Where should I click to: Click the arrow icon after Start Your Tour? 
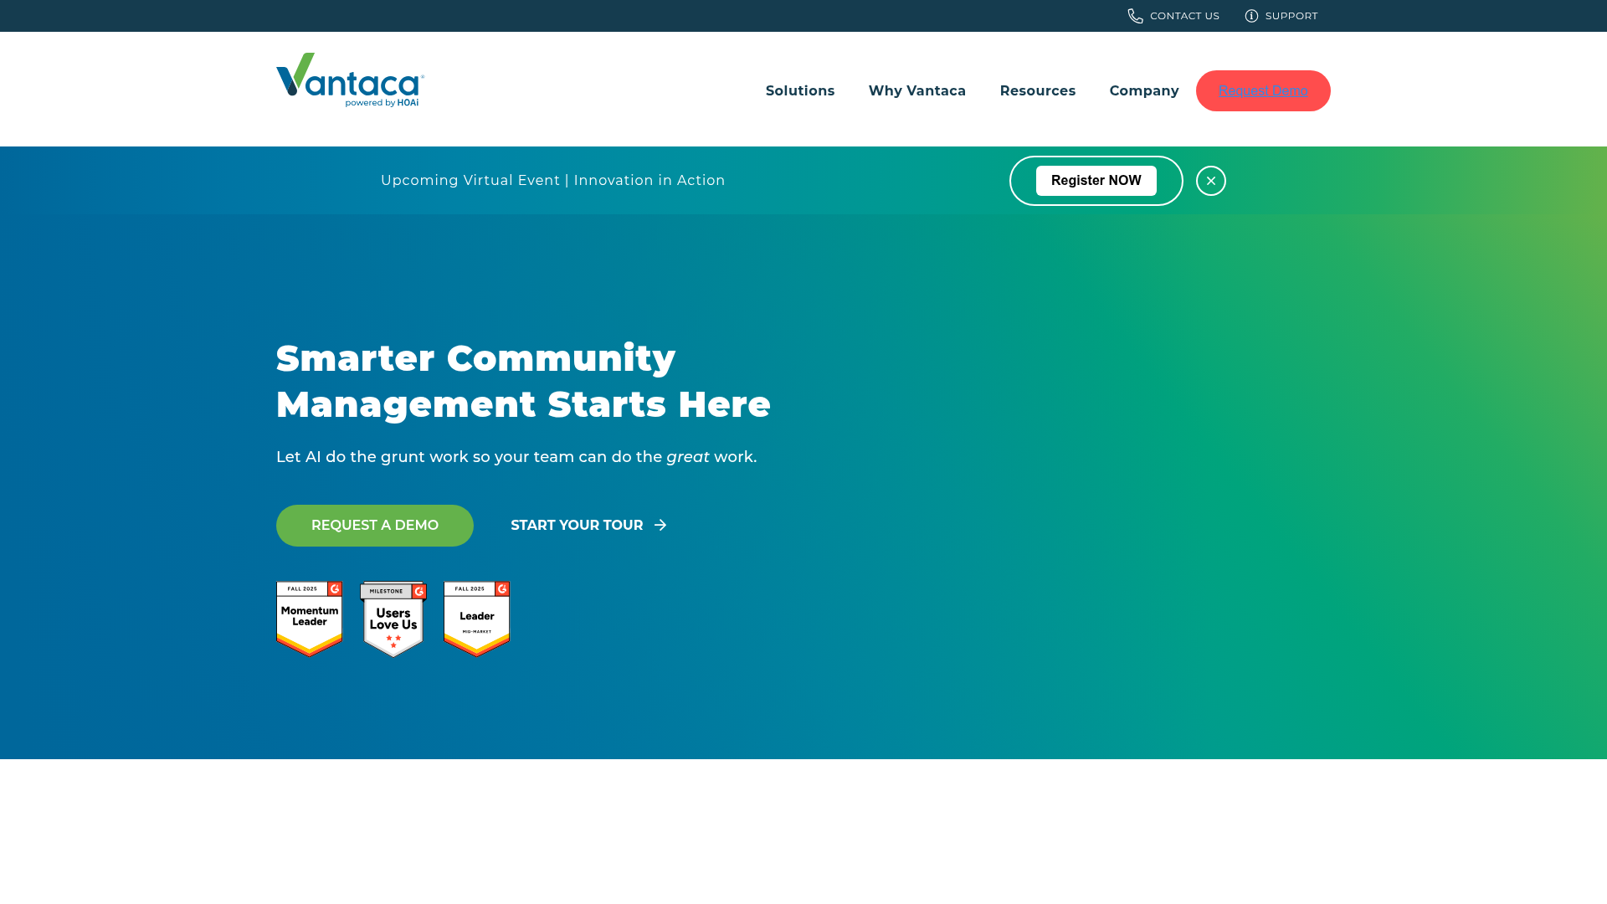point(660,525)
